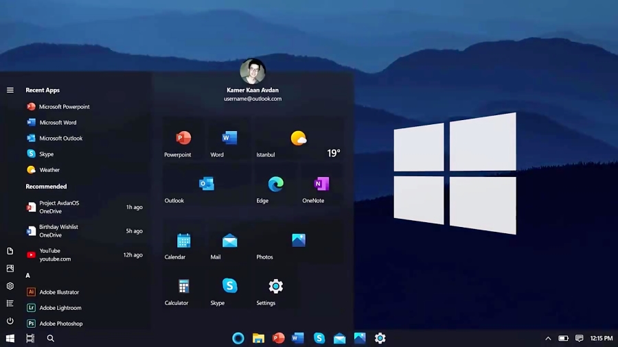Open the YouTube recommended link
This screenshot has width=618, height=347.
[x=54, y=255]
